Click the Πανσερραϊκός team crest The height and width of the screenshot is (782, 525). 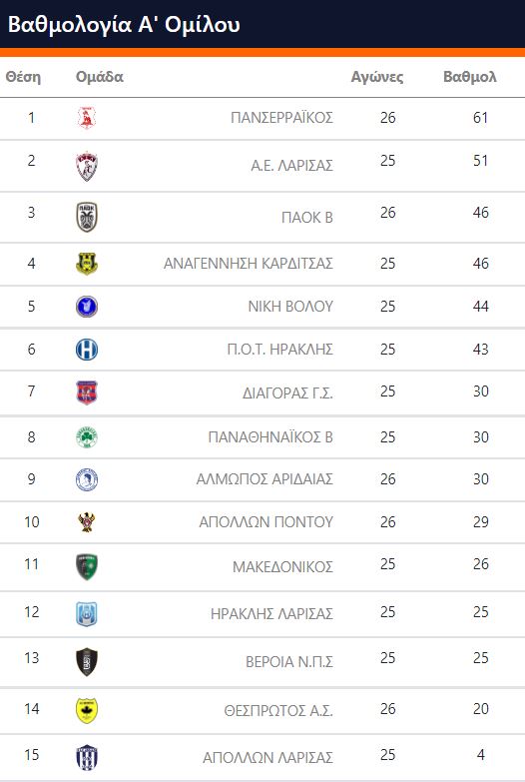pos(86,118)
